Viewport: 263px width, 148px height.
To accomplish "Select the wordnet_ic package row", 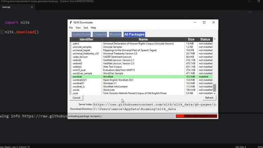I will (x=142, y=87).
